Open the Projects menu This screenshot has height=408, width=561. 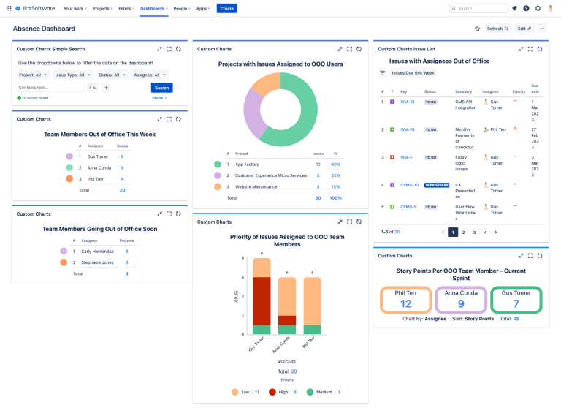click(103, 9)
